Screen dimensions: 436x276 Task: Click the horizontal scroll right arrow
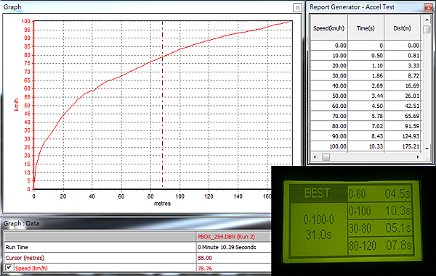point(418,157)
